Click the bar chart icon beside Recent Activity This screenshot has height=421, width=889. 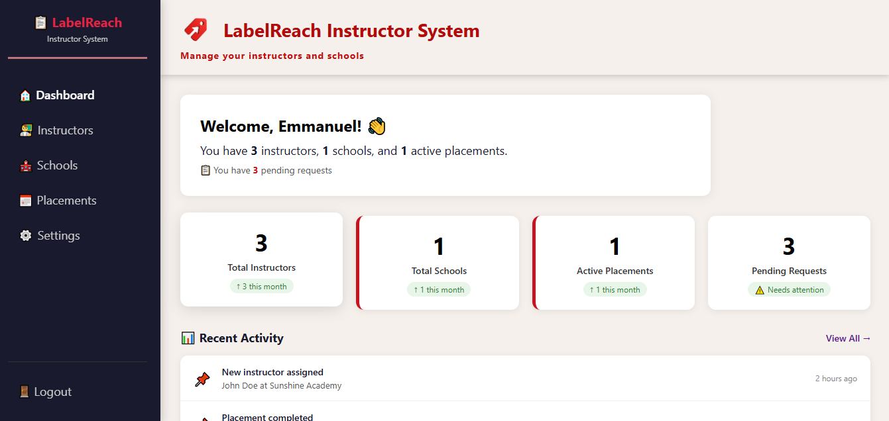(x=188, y=338)
